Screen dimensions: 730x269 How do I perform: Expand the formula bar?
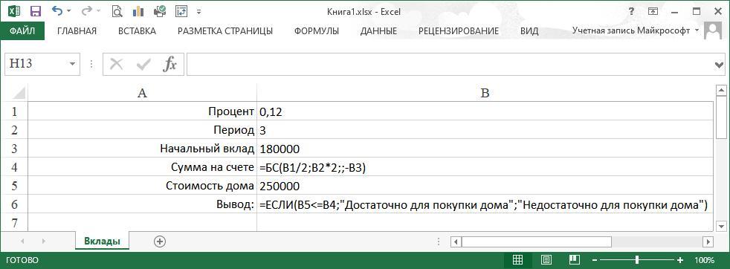point(720,65)
